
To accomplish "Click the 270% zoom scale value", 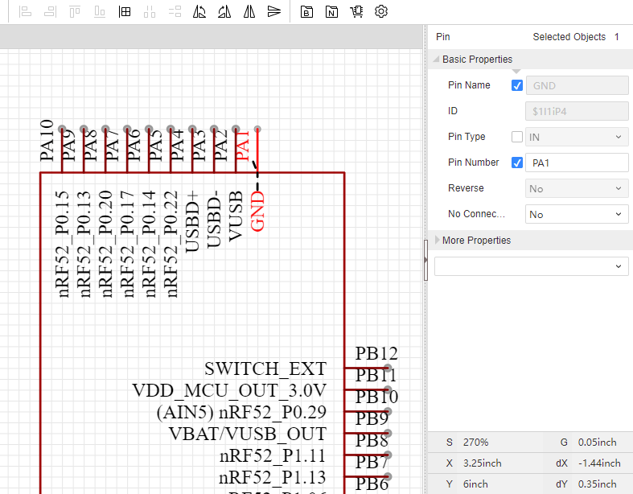I will click(475, 443).
